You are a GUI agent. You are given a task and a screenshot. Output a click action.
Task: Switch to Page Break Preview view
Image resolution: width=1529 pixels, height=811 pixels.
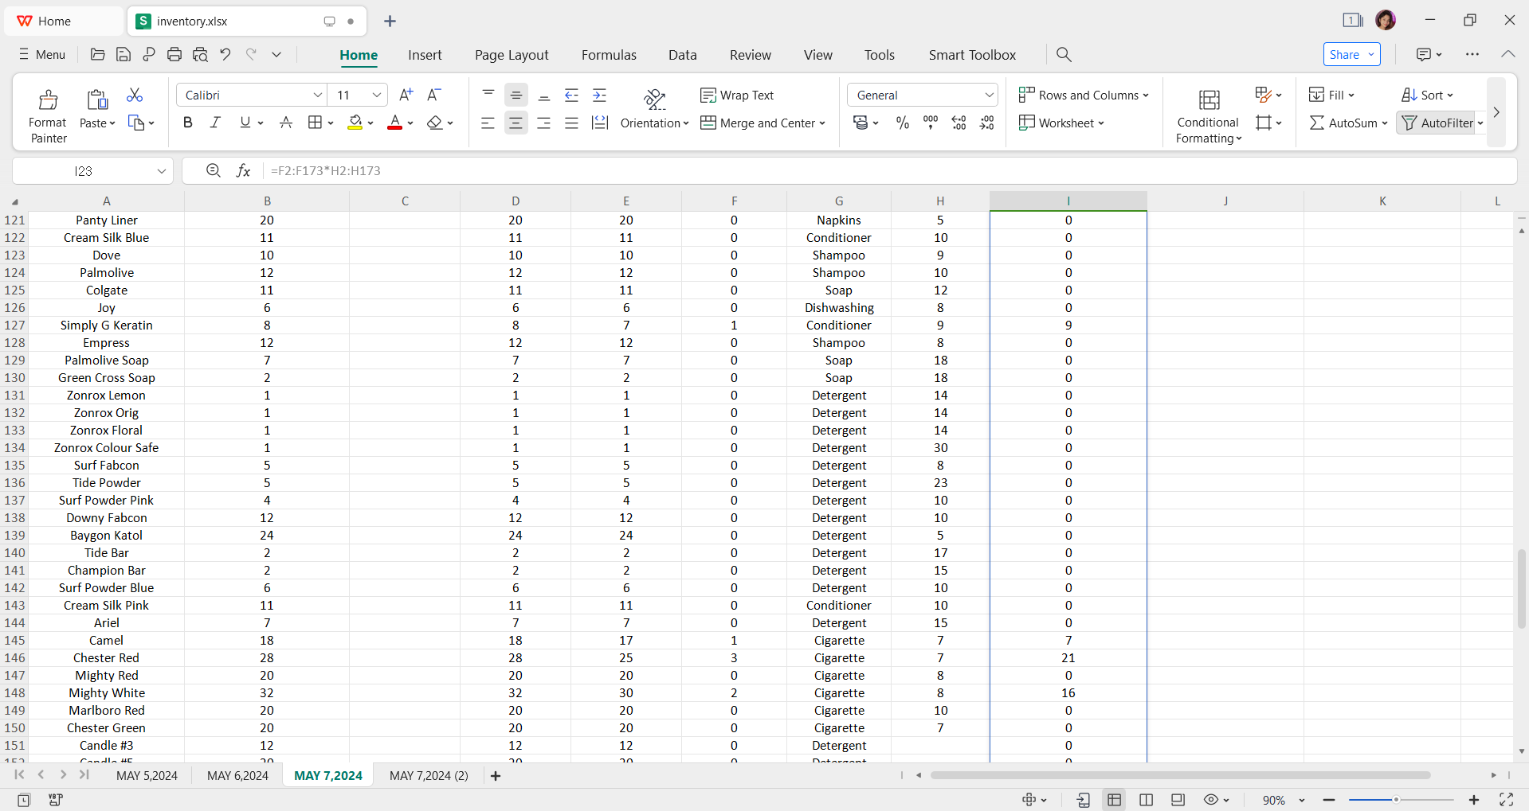pos(1146,799)
